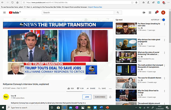Screen dimensions: 171x110
Task: Click the subscription notification bell beside SUBSCRIBED
Action: (110, 97)
